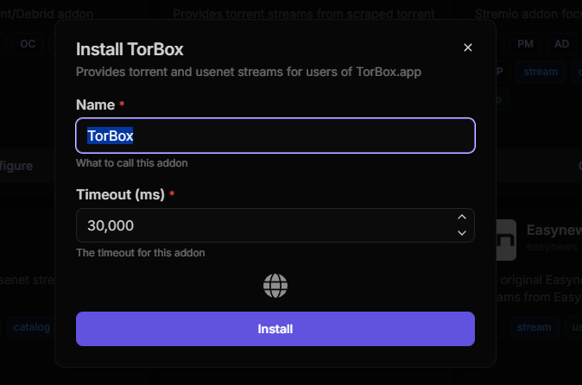Close the Install TorBox dialog
The height and width of the screenshot is (385, 582).
[468, 47]
